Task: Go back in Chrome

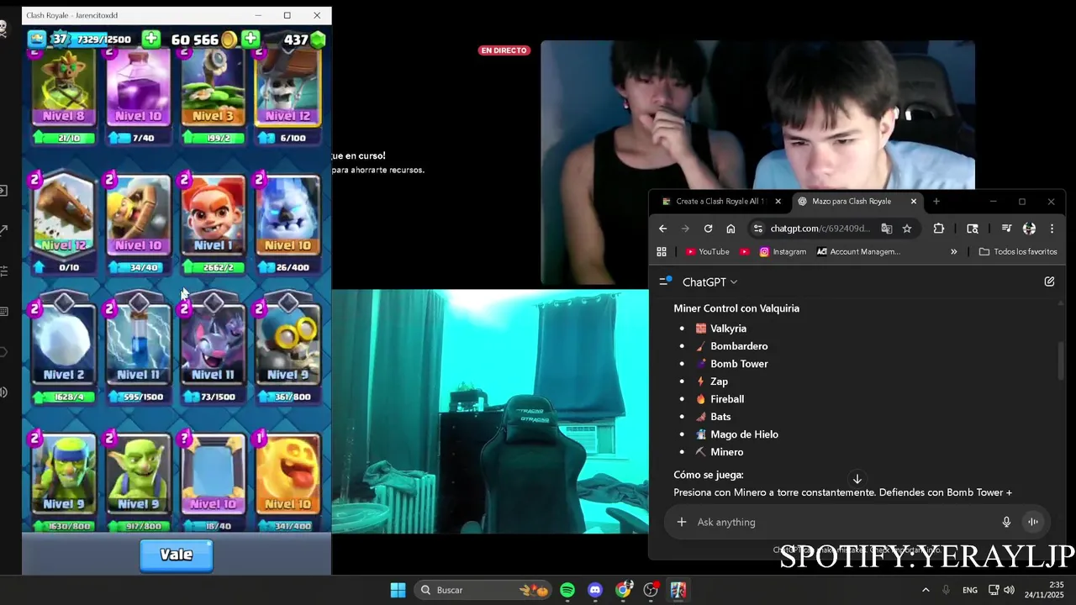Action: (662, 229)
